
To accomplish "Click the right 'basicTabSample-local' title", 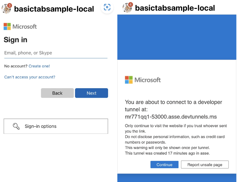I will (175, 8).
